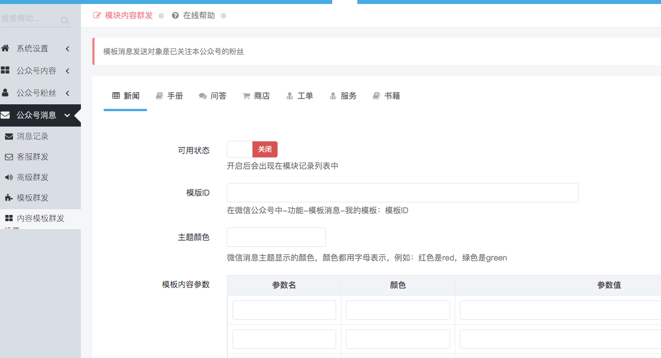The image size is (661, 358).
Task: Open the 问答 tab
Action: click(x=213, y=96)
